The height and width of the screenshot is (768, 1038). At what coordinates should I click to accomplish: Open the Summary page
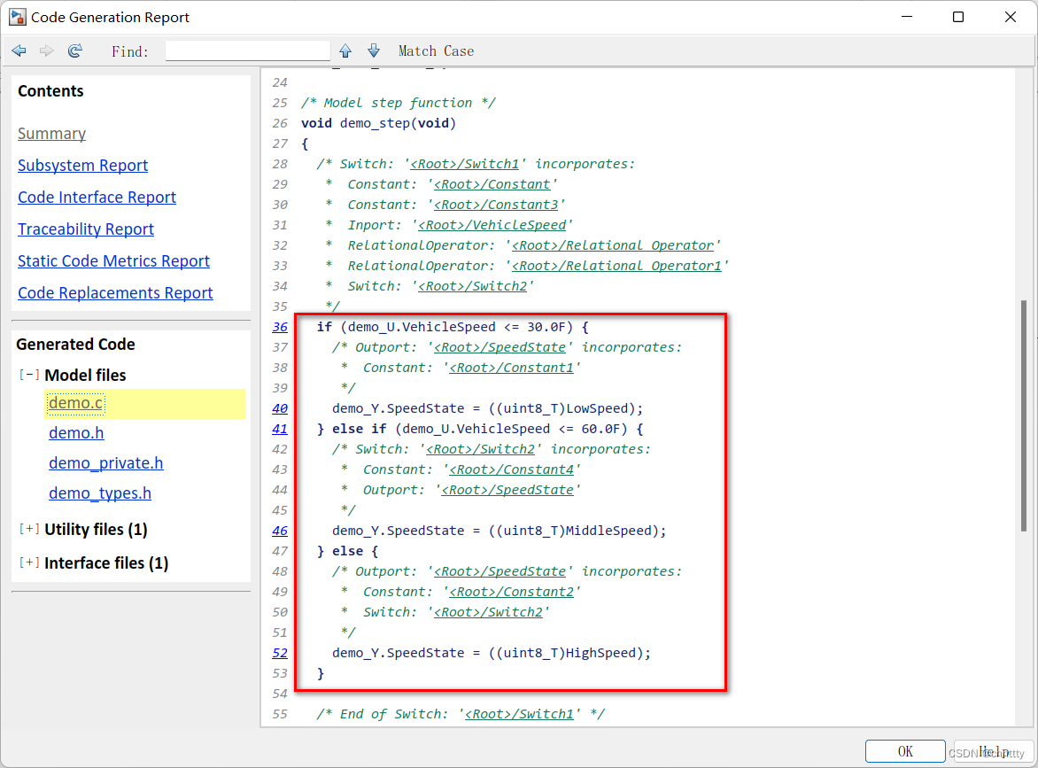51,134
